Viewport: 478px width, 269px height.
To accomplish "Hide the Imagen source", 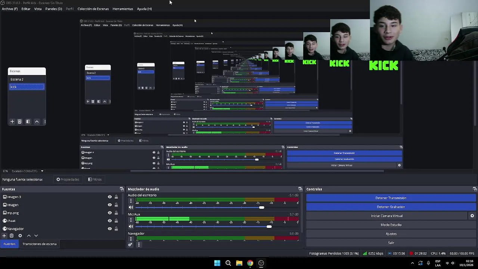I will 110,205.
